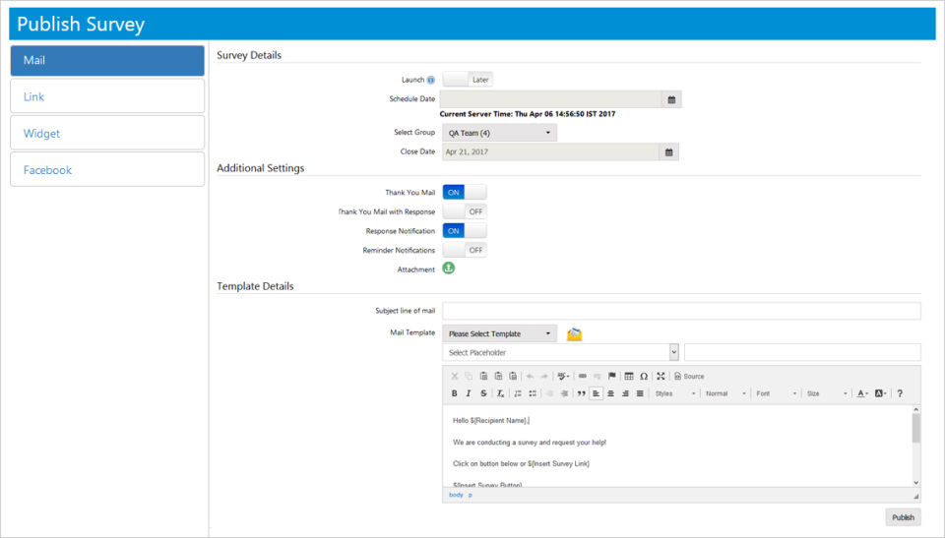Open the Normal paragraph format dropdown
Image resolution: width=945 pixels, height=538 pixels.
tap(725, 393)
